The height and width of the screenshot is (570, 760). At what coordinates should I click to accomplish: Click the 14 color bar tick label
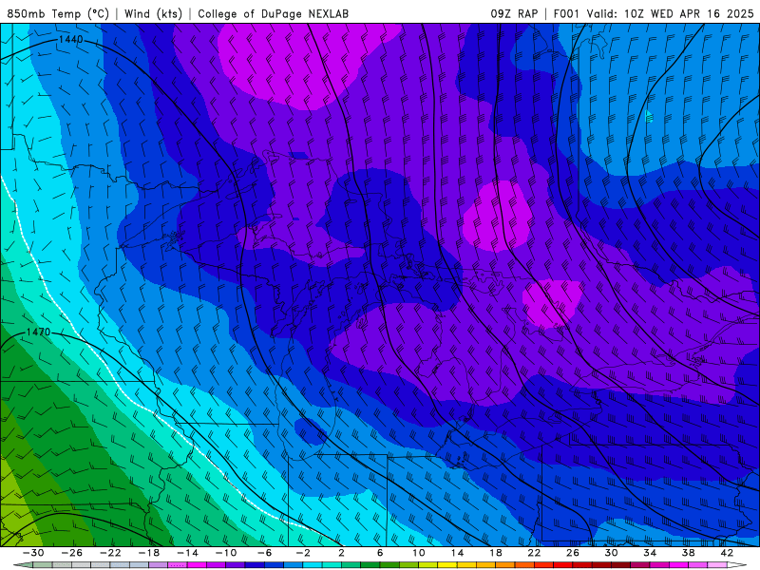[457, 553]
